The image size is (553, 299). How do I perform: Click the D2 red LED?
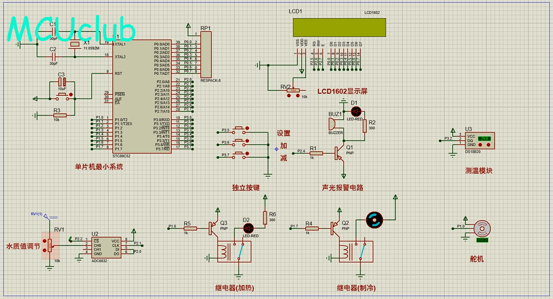coord(248,228)
